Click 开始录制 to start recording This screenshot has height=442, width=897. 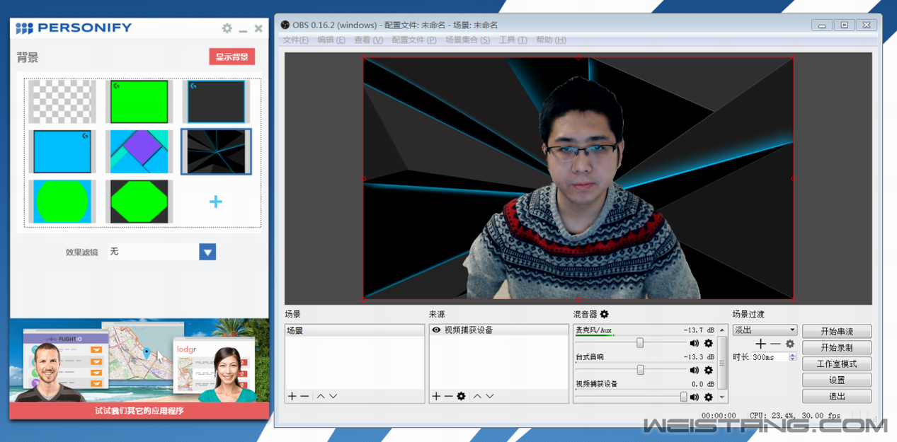click(837, 348)
